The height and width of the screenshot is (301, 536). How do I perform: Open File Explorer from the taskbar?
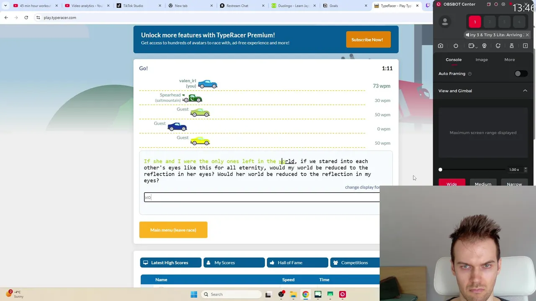click(293, 294)
